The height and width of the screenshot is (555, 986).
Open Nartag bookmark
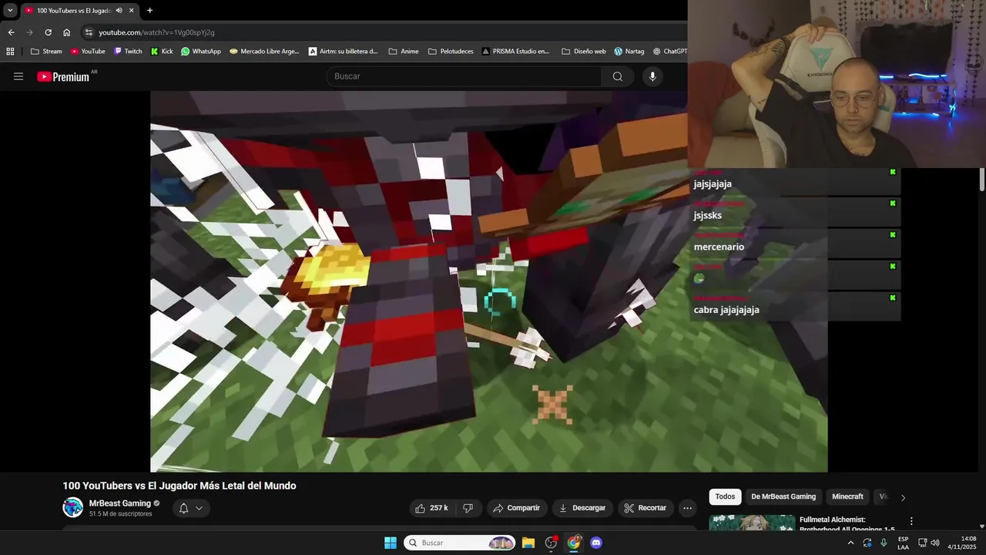(x=629, y=52)
